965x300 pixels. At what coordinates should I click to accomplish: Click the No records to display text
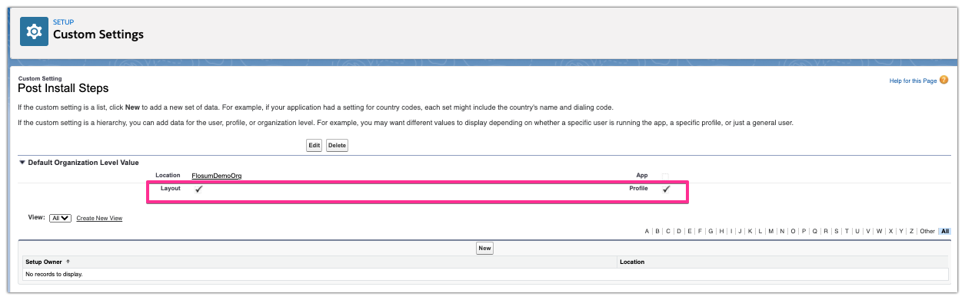coord(54,274)
